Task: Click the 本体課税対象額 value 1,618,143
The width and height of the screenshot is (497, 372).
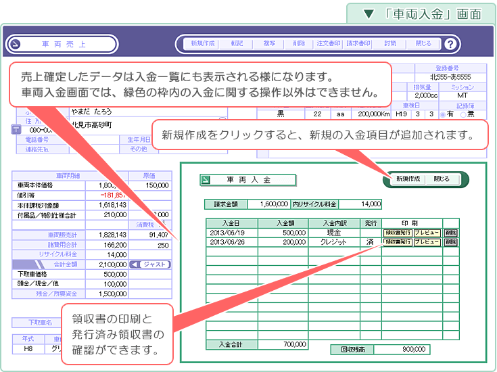Action: coord(107,205)
